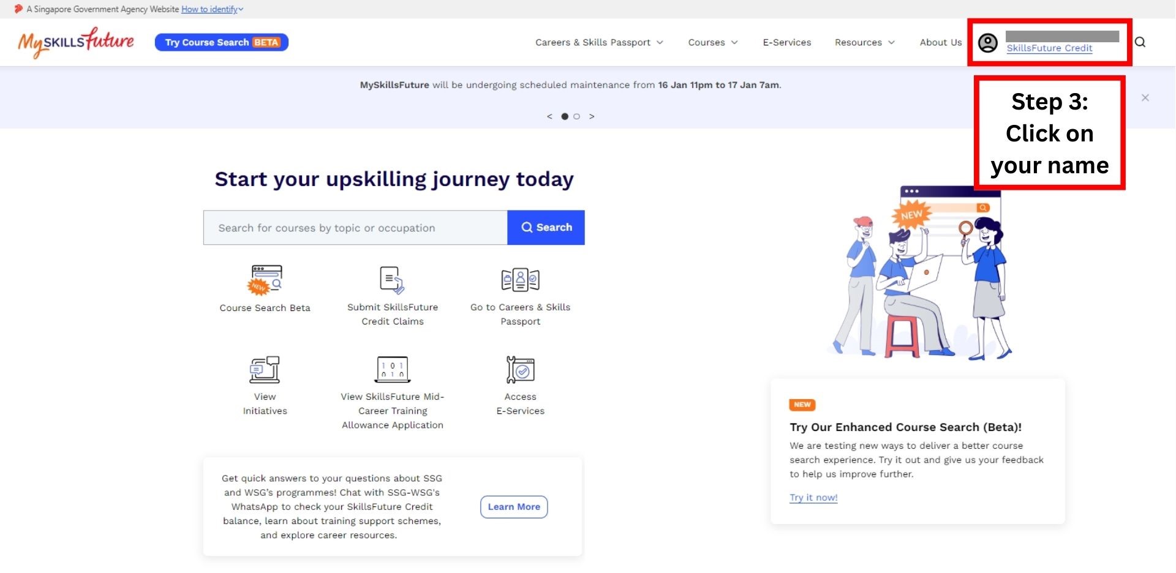Go to Careers & Skills Passport icon

coord(520,280)
